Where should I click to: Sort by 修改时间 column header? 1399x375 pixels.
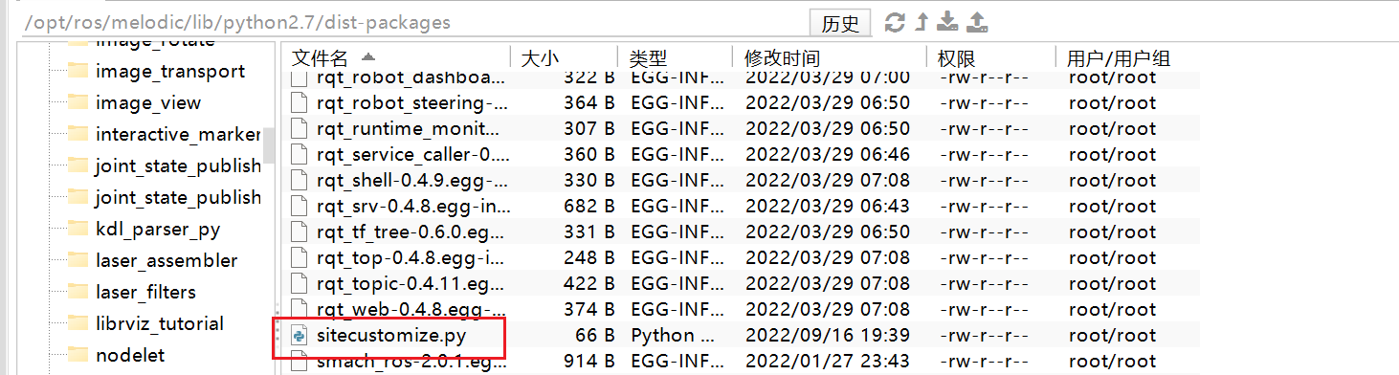[782, 58]
